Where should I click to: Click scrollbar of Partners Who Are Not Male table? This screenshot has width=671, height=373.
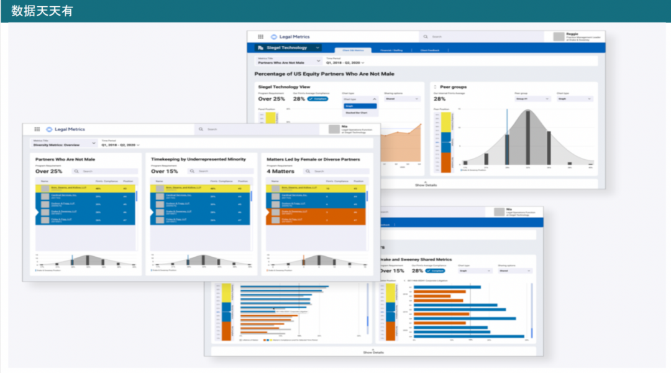(x=136, y=196)
